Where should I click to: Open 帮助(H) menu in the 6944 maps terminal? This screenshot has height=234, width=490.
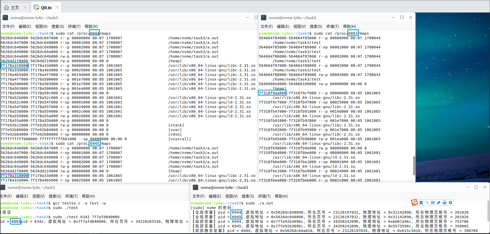point(91,27)
